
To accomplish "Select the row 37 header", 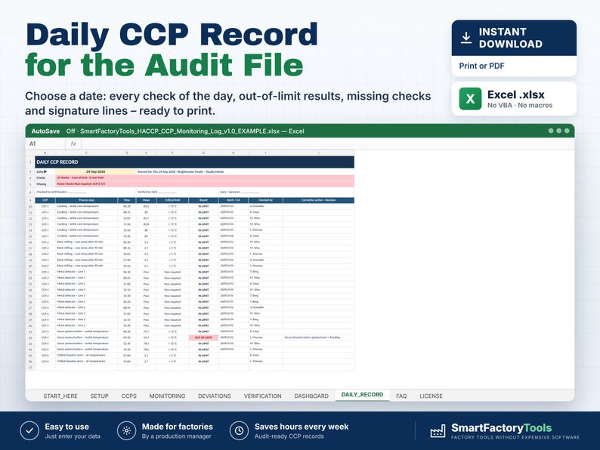I will click(x=30, y=368).
